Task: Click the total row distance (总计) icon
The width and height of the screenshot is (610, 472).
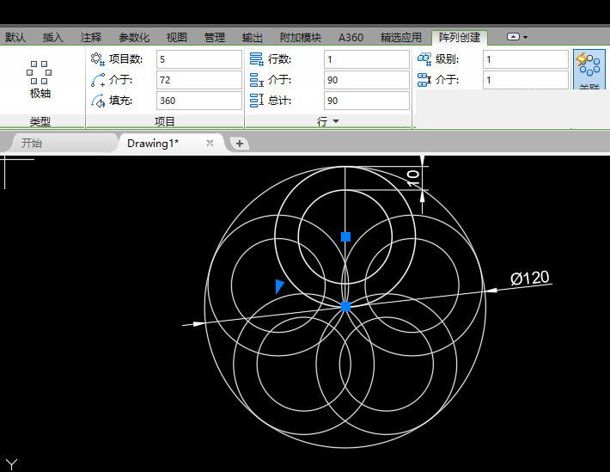Action: pyautogui.click(x=256, y=101)
